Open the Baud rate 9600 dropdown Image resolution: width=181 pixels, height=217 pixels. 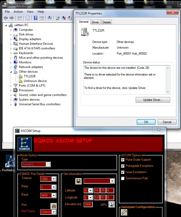[54, 196]
